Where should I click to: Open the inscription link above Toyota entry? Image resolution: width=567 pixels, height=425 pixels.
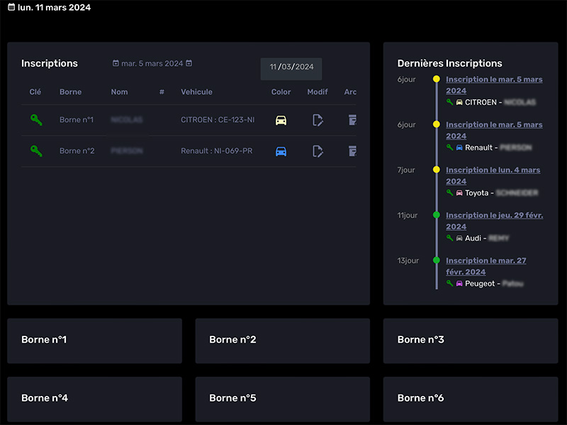tap(493, 176)
